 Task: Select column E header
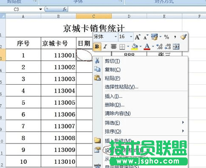pyautogui.click(x=164, y=16)
